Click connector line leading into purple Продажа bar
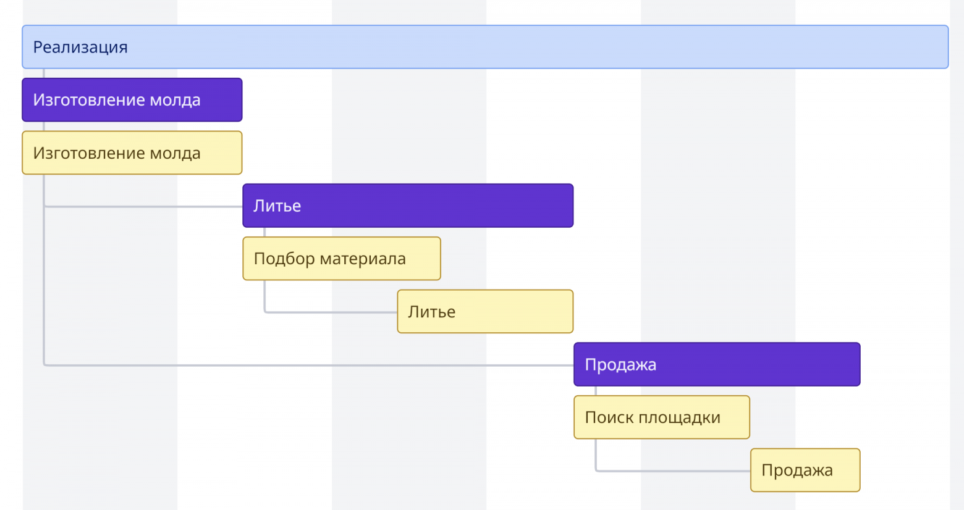This screenshot has height=510, width=964. (x=309, y=365)
